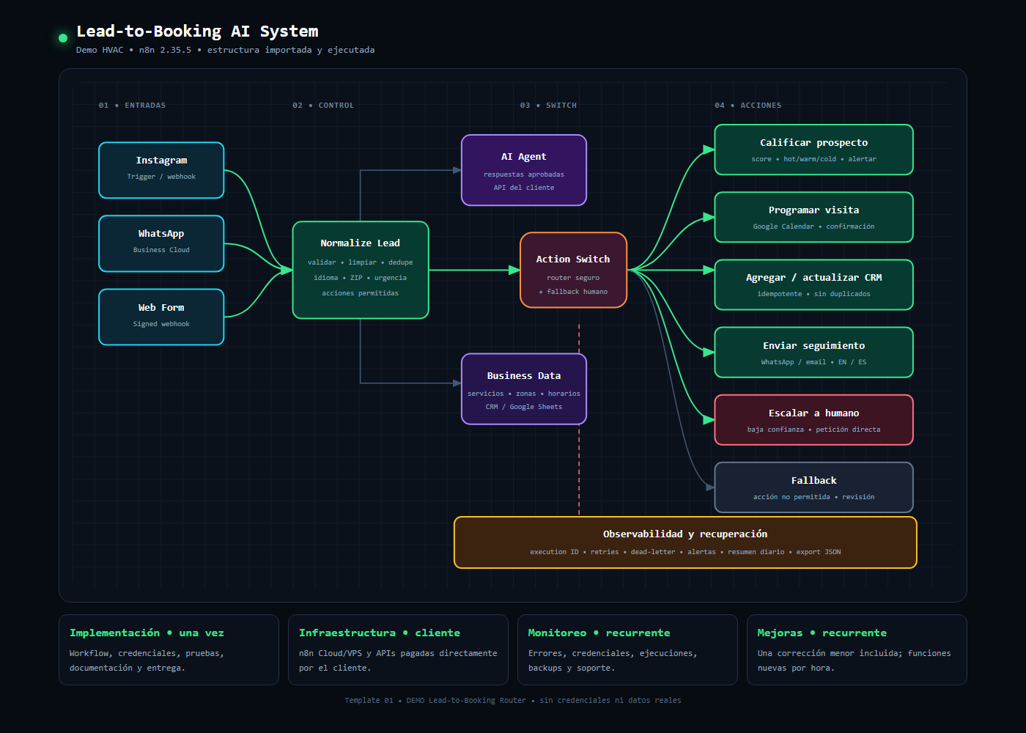Select the Action Switch router node
Image resolution: width=1026 pixels, height=733 pixels.
573,270
